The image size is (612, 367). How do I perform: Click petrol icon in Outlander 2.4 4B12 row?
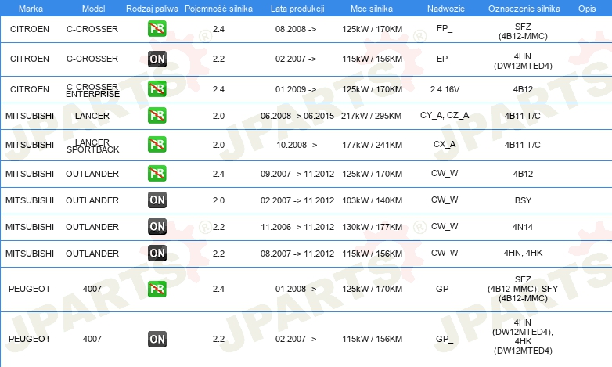157,174
